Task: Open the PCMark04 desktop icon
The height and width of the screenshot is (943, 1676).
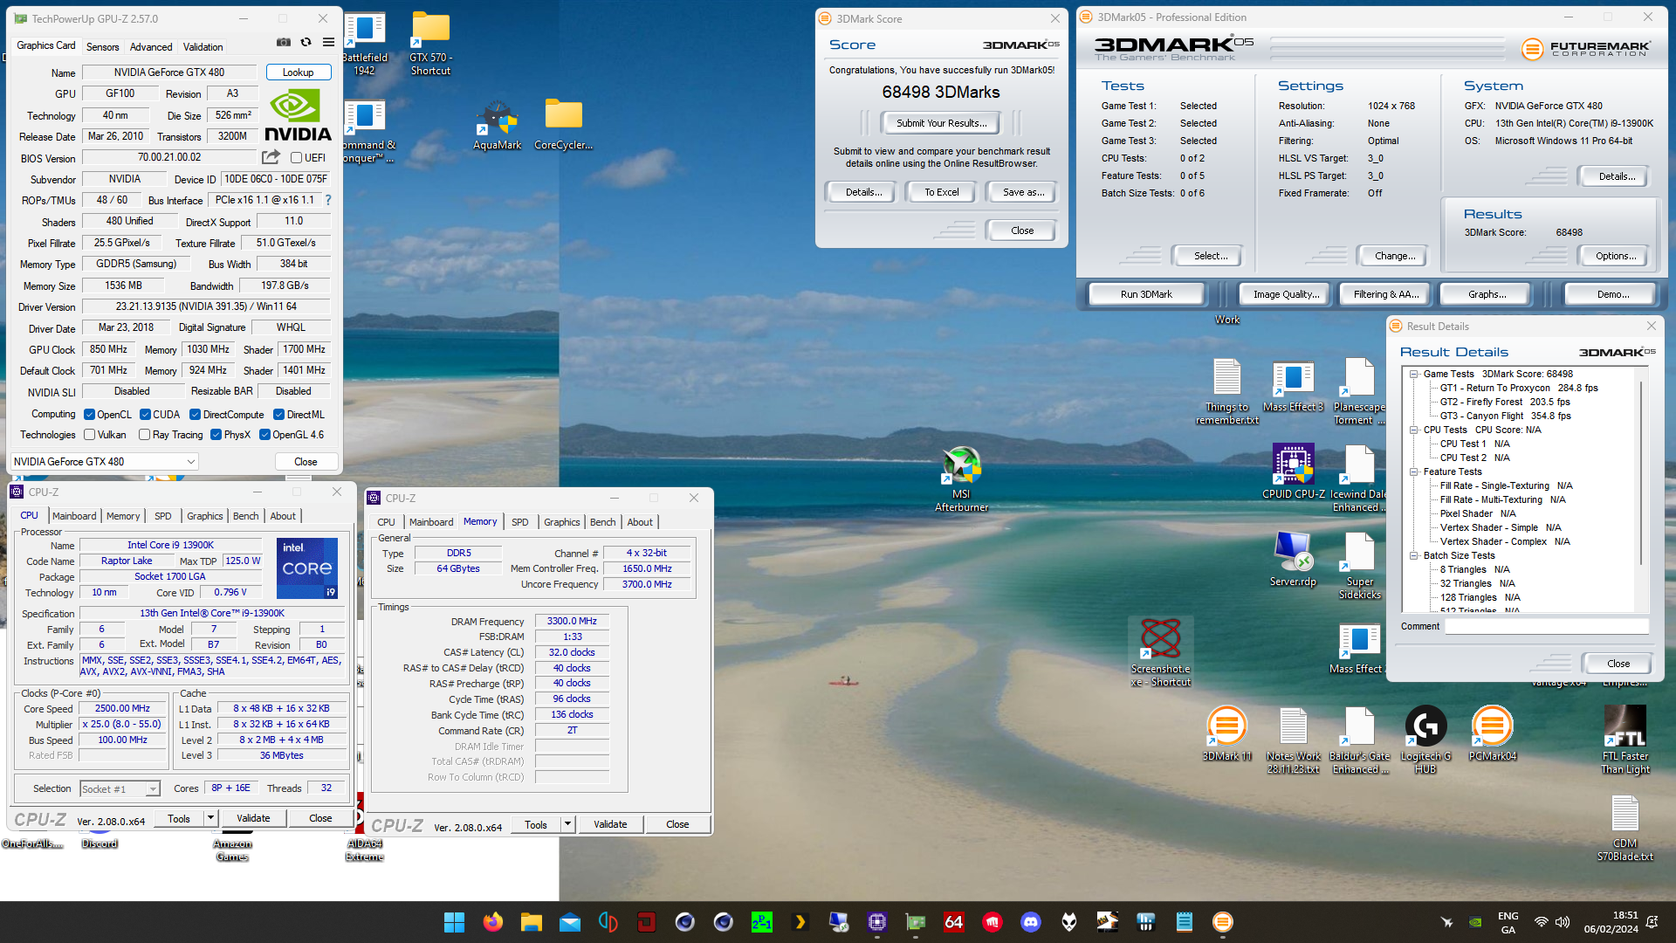Action: (1492, 733)
